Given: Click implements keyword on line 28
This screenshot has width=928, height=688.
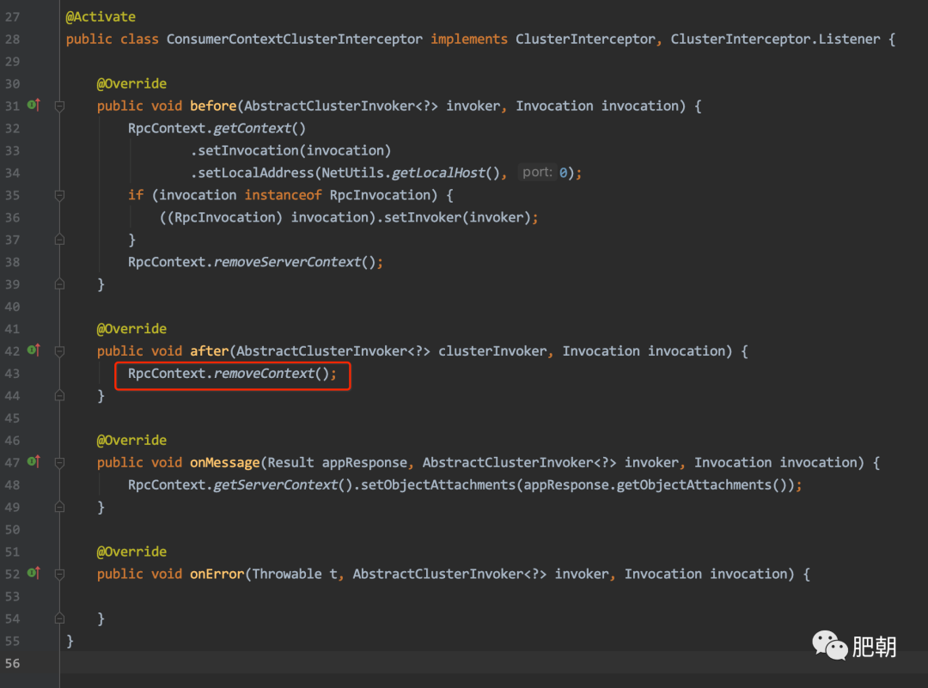Looking at the screenshot, I should (x=469, y=39).
